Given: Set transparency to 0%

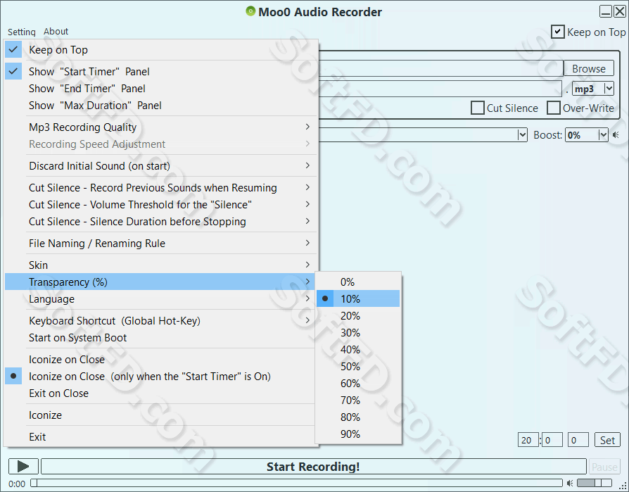Looking at the screenshot, I should pyautogui.click(x=358, y=282).
